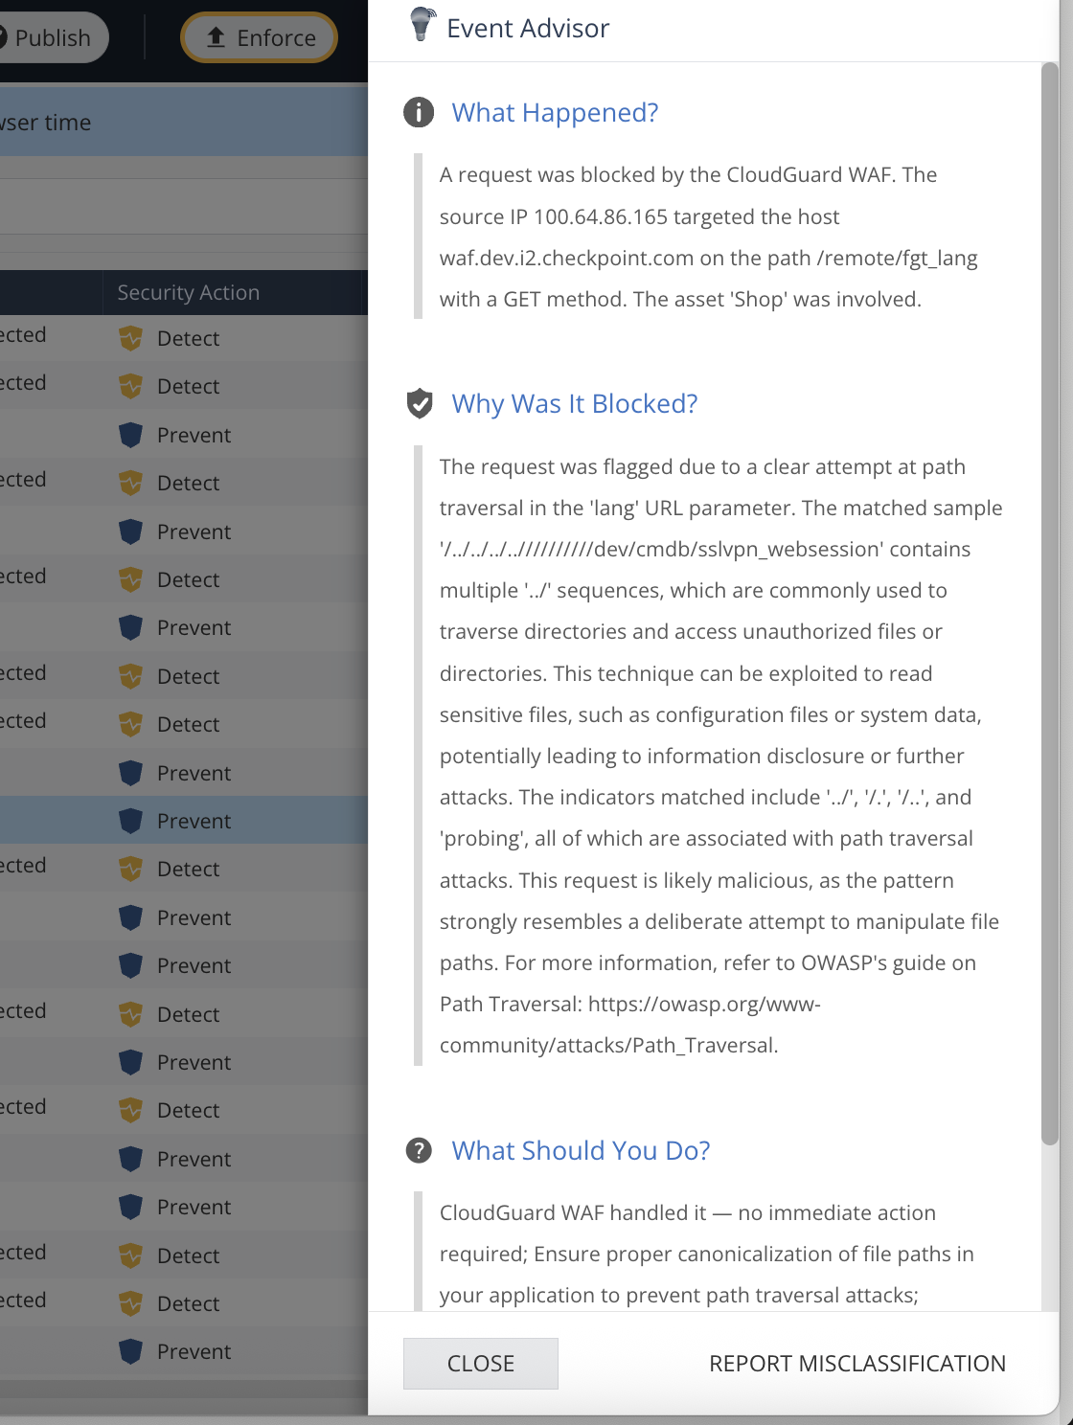Click the shield checkmark icon beside Why Was It Blocked?
This screenshot has width=1073, height=1425.
click(420, 404)
